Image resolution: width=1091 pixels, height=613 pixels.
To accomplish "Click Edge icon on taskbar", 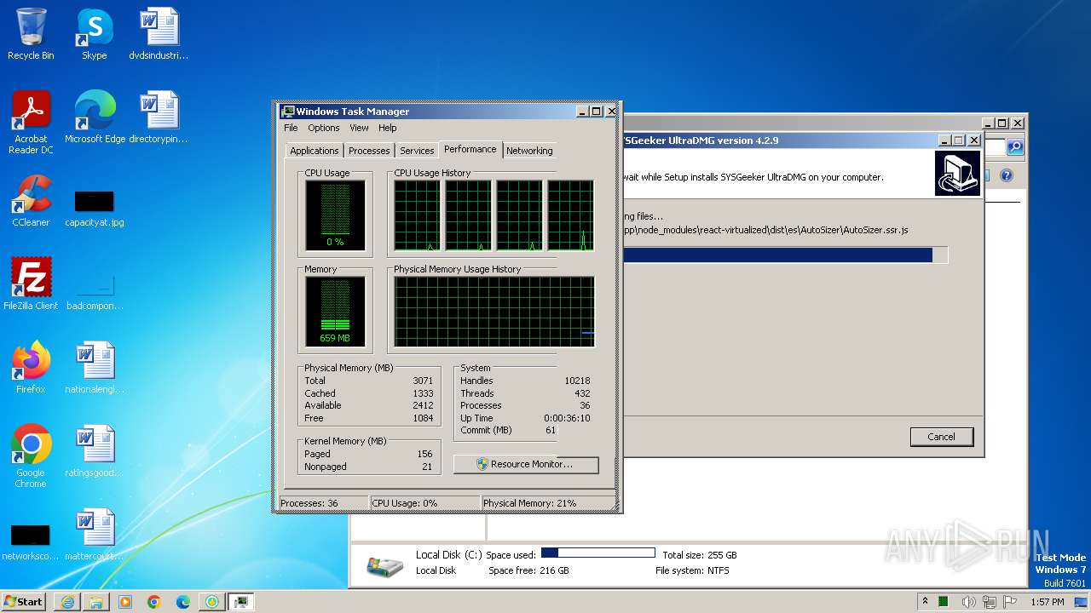I will (183, 602).
